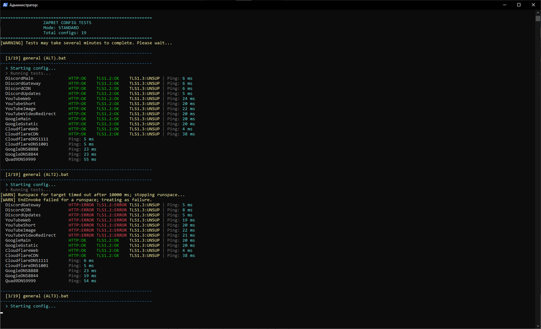
Task: Click the blinking console cursor at bottom
Action: [2, 313]
